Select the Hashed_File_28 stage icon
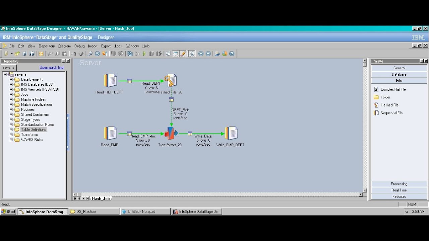This screenshot has height=241, width=429. point(170,81)
